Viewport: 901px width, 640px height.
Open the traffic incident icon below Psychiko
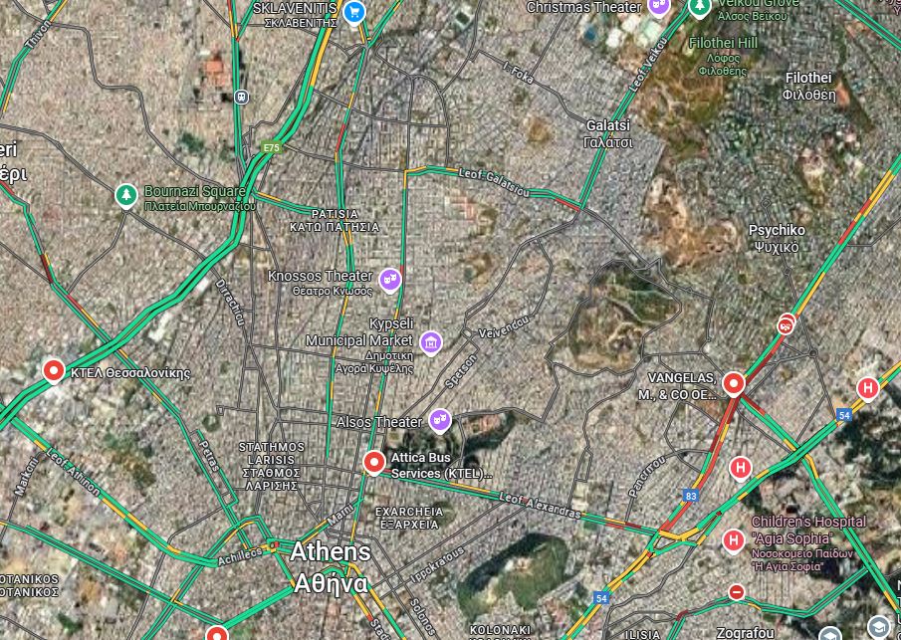786,324
